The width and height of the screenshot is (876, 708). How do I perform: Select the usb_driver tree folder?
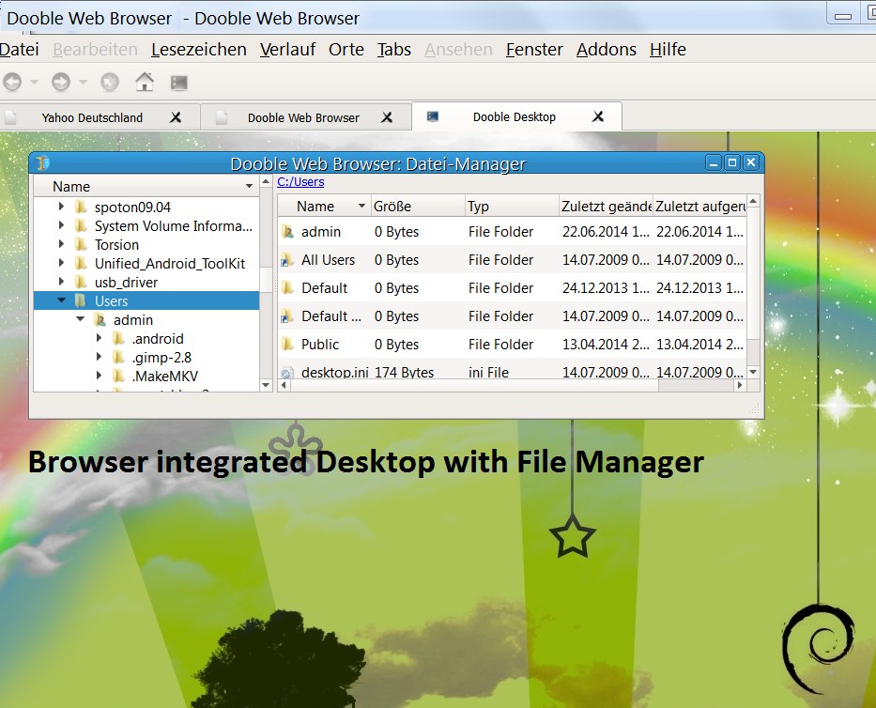click(126, 283)
